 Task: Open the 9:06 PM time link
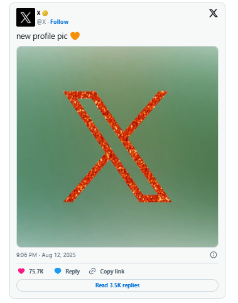coord(26,255)
